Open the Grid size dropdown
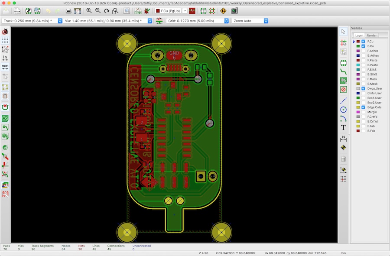390x256 pixels. [x=198, y=21]
